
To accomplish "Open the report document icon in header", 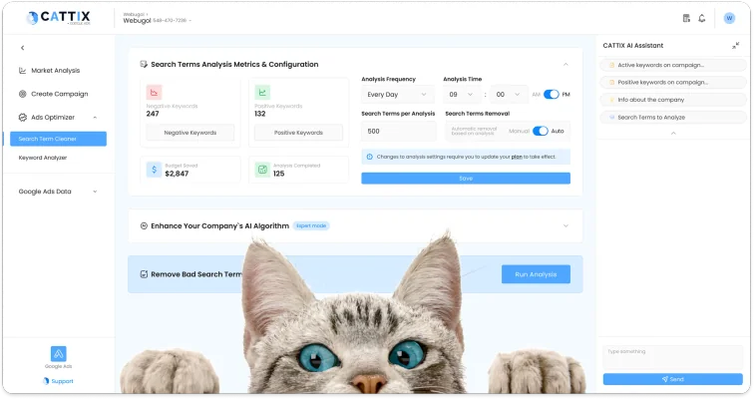I will point(686,18).
